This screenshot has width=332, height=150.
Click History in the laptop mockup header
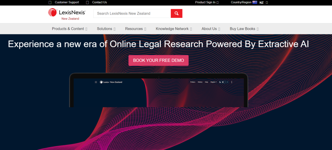(x=200, y=82)
